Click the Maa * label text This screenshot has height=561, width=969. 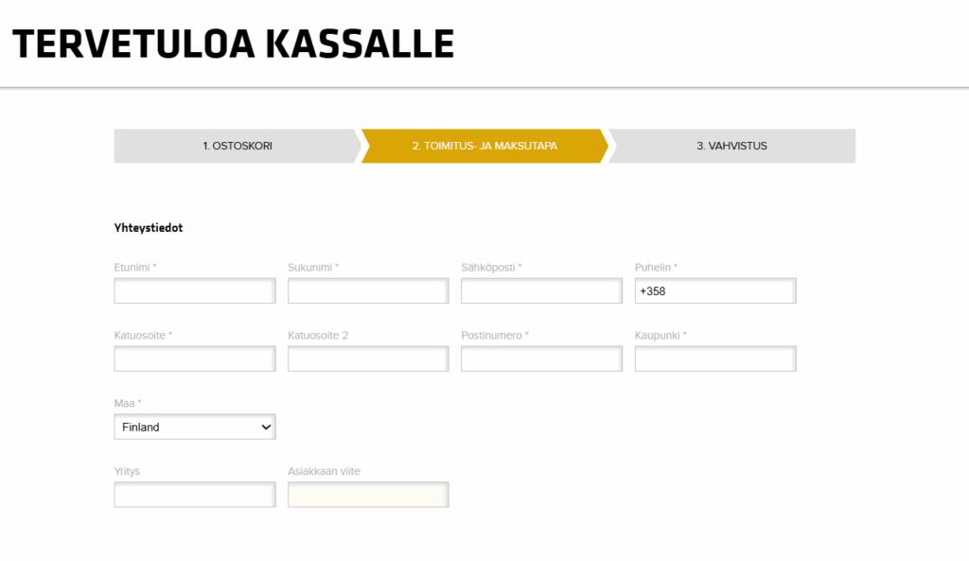click(x=128, y=403)
